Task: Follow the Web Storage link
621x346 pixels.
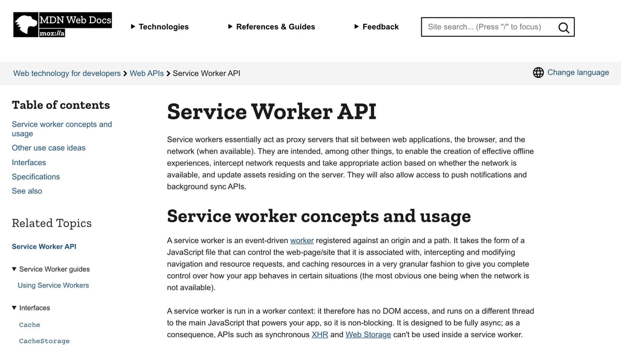Action: click(x=368, y=335)
